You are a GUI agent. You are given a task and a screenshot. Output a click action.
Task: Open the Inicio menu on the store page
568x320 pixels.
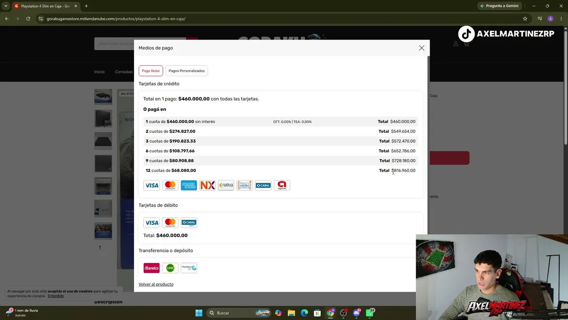click(x=99, y=72)
